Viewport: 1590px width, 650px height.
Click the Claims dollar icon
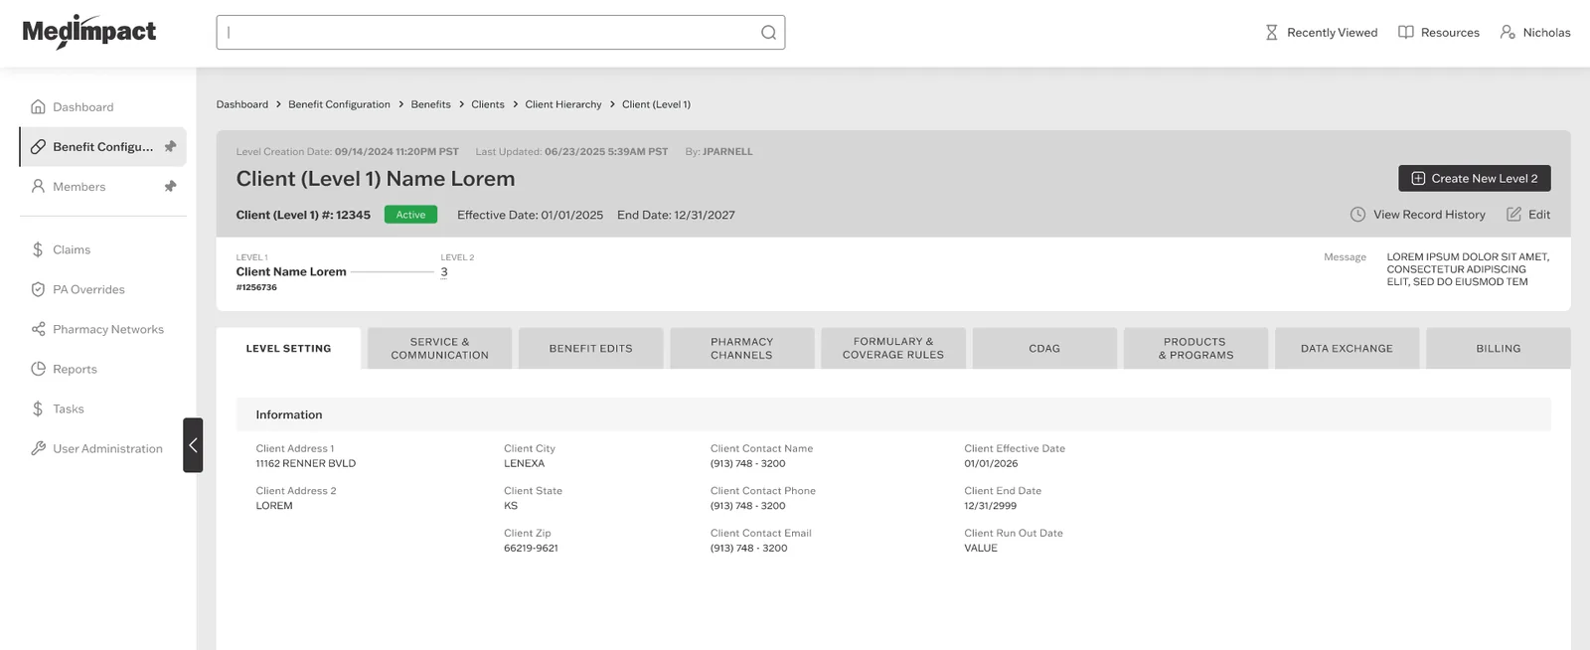pos(38,249)
